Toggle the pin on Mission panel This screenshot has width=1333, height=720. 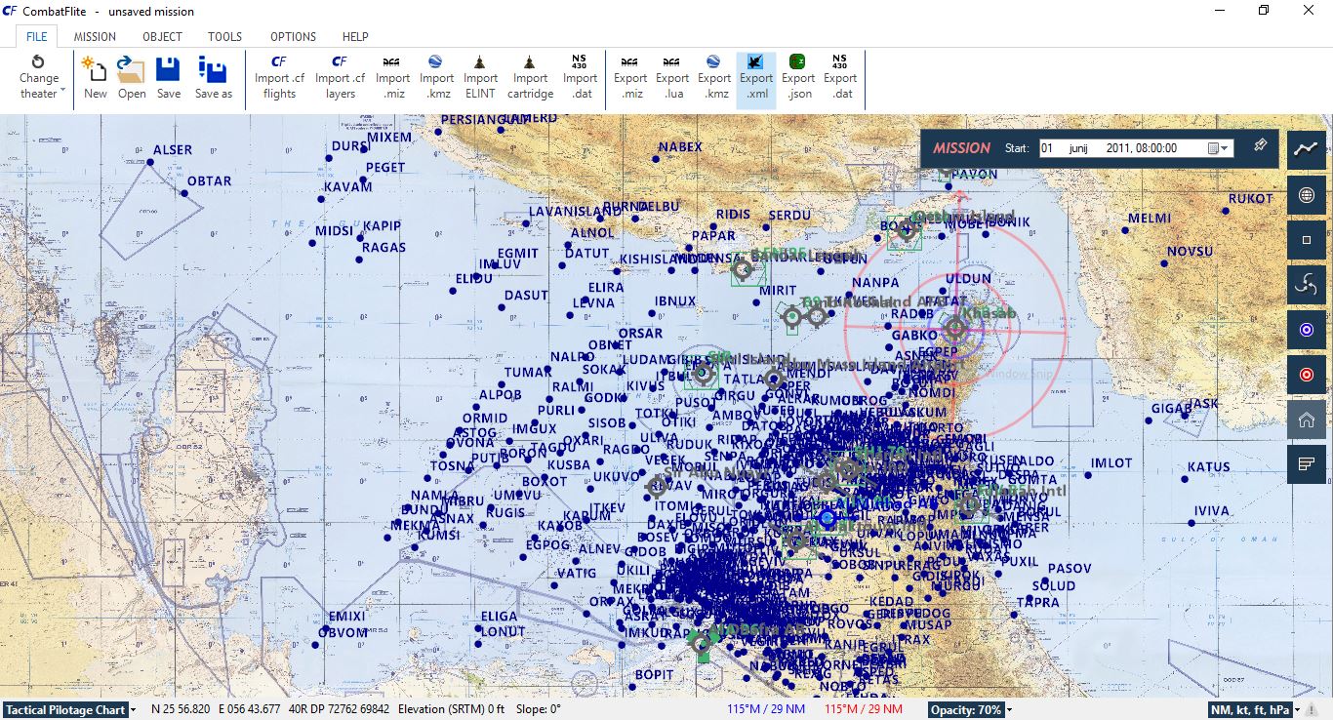[1260, 146]
